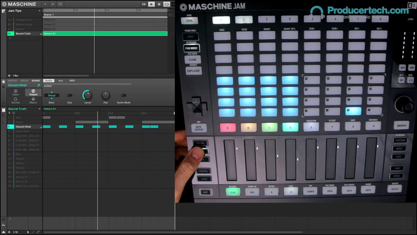
Task: Select the pointer edit tool
Action: click(x=28, y=232)
